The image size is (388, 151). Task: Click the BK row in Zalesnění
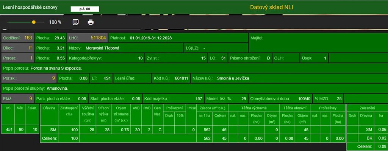367,139
